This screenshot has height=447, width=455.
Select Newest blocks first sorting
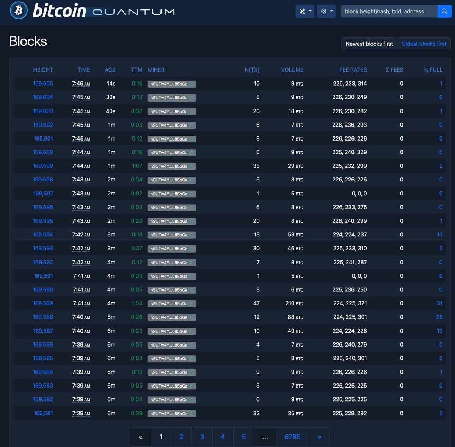click(x=369, y=44)
